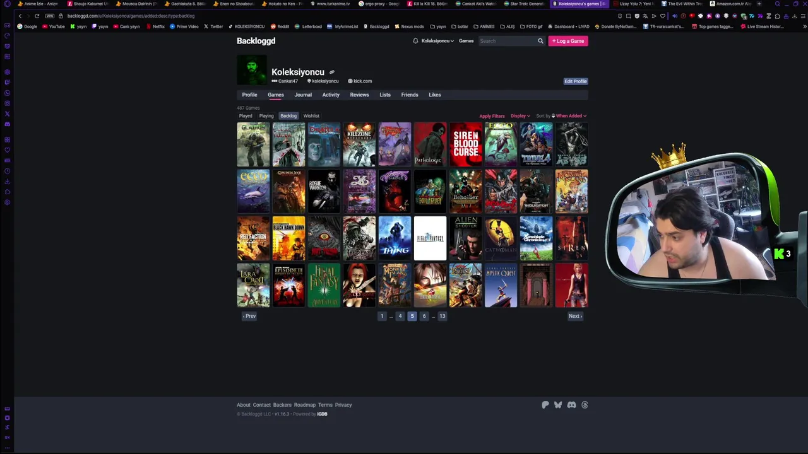This screenshot has width=808, height=454.
Task: Open the Killzone game cover
Action: pos(359,144)
